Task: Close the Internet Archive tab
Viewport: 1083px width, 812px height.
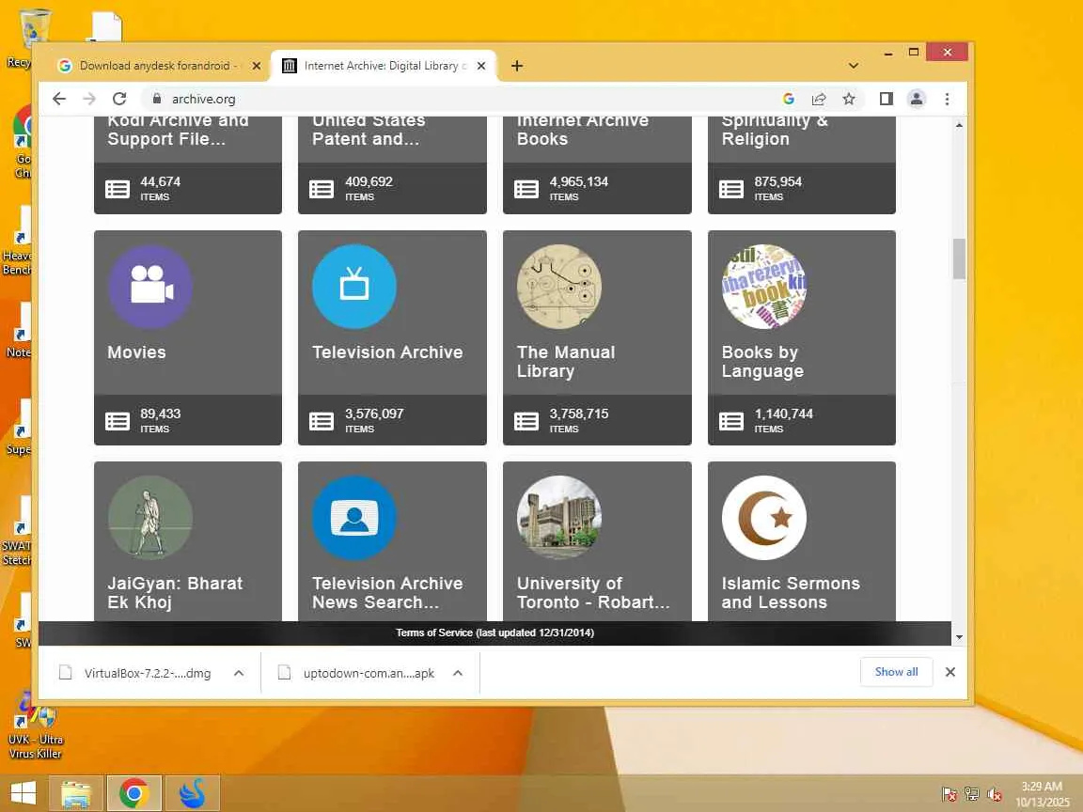Action: click(481, 66)
